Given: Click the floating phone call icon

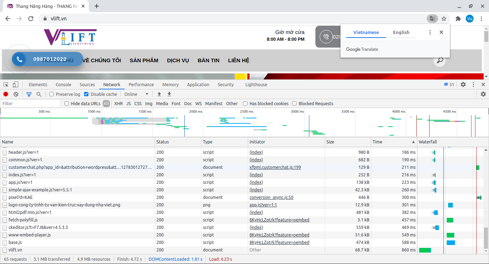Looking at the screenshot, I should point(20,59).
